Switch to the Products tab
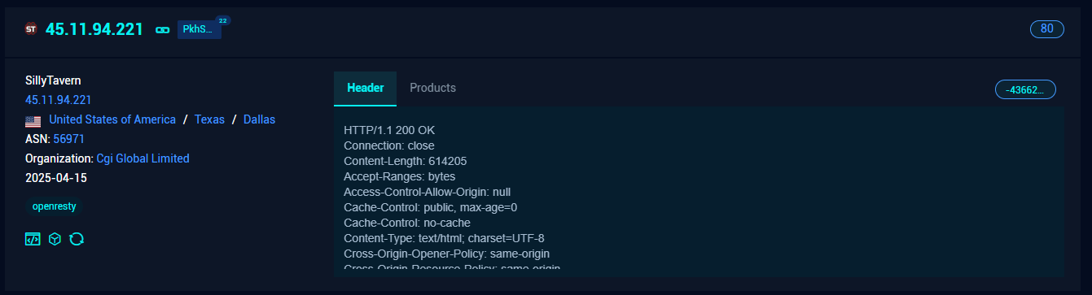 click(432, 88)
